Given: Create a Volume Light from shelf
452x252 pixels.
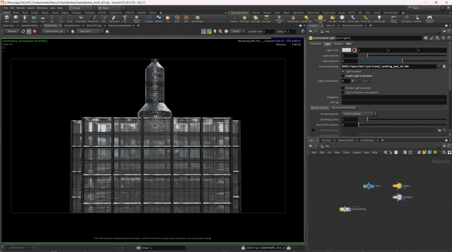Looking at the screenshot, I should tap(293, 19).
